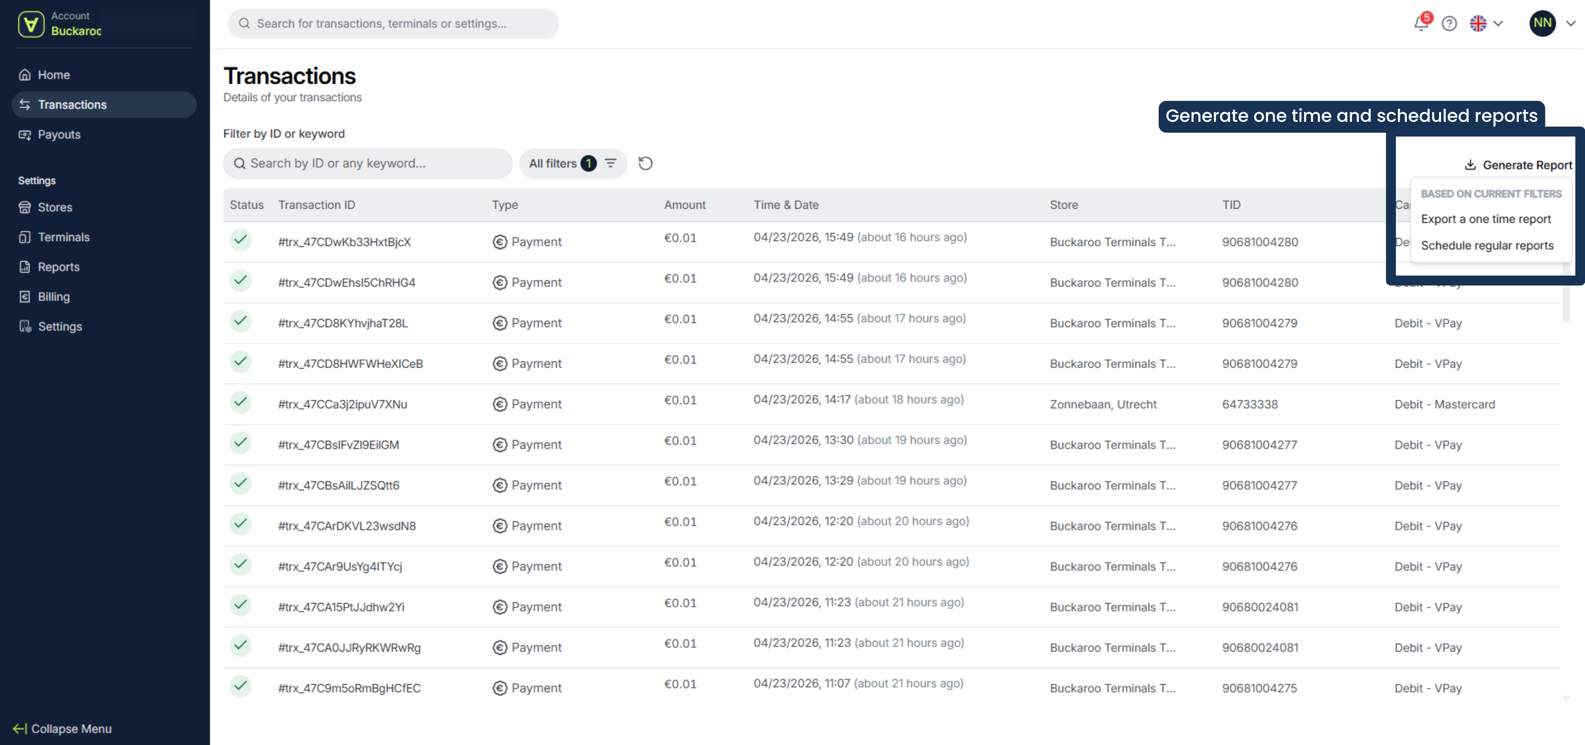Image resolution: width=1585 pixels, height=745 pixels.
Task: Sort by Amount column header
Action: (684, 205)
